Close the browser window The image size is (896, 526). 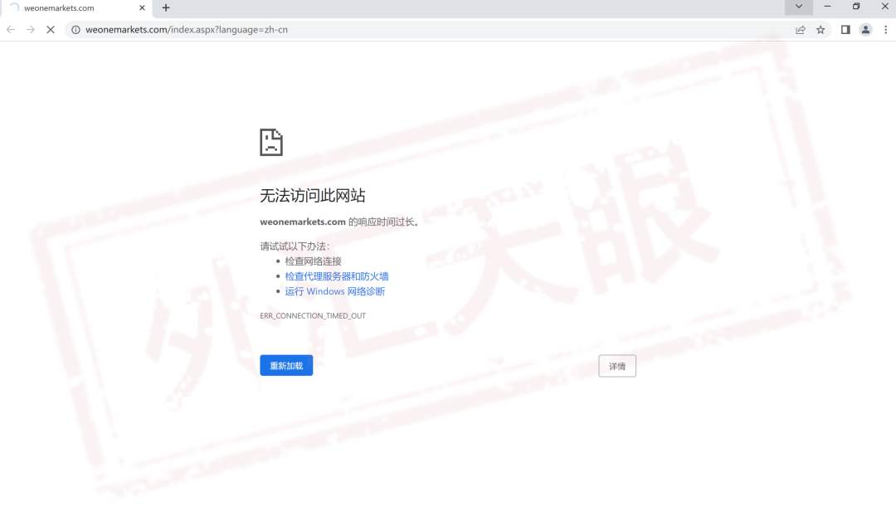[884, 7]
